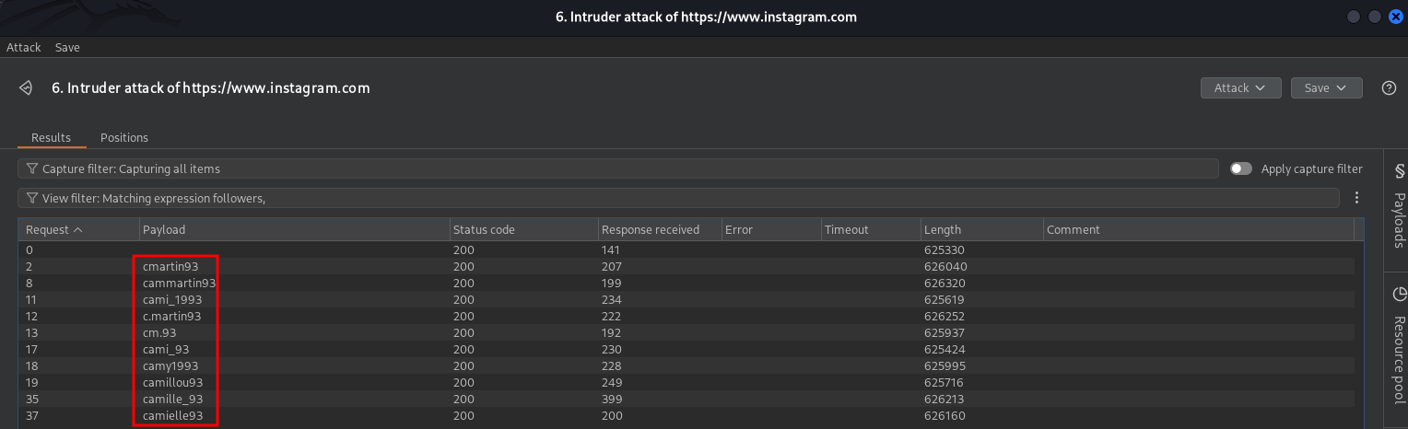Close the Intruder attack window
Image resolution: width=1408 pixels, height=429 pixels.
(x=1395, y=17)
